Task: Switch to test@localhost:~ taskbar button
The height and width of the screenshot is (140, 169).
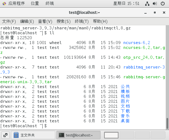Action: pos(78,135)
